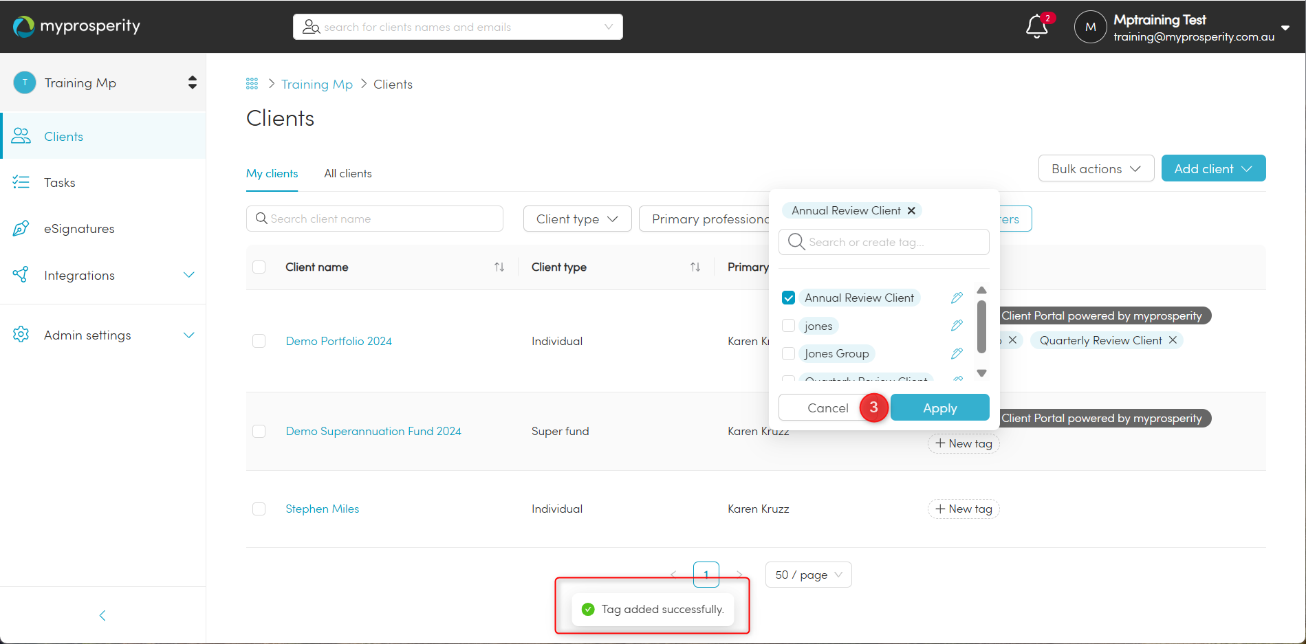
Task: Collapse the sidebar with the left arrow
Action: click(x=102, y=615)
